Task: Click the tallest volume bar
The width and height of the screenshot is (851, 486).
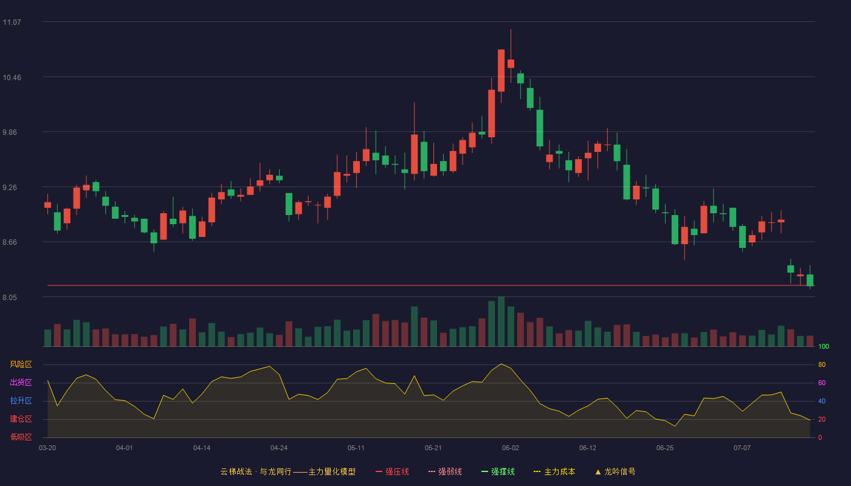Action: 501,321
